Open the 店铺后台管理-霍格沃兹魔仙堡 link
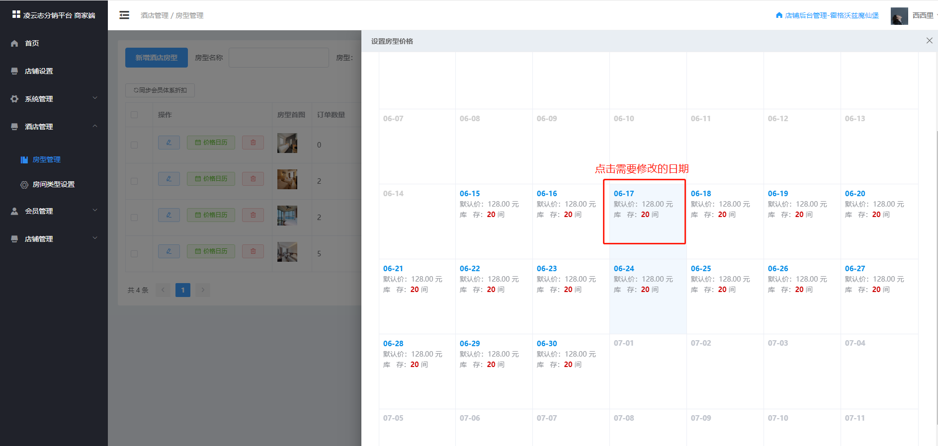This screenshot has width=938, height=446. (x=832, y=15)
